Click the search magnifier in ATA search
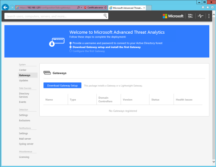This screenshot has height=167, width=216. click(x=105, y=16)
